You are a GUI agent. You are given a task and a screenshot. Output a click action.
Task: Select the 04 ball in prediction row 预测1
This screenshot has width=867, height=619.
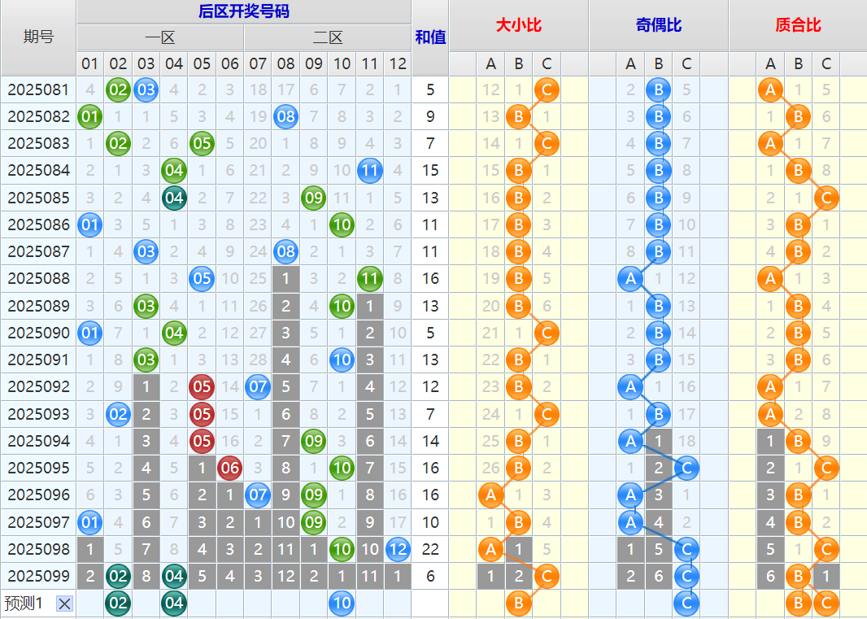tap(174, 603)
